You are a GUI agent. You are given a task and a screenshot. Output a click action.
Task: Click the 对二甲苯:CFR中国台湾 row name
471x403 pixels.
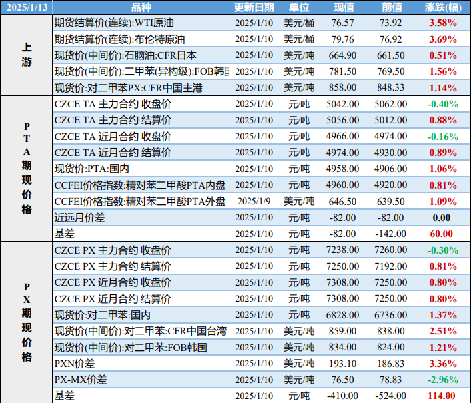tap(140, 331)
